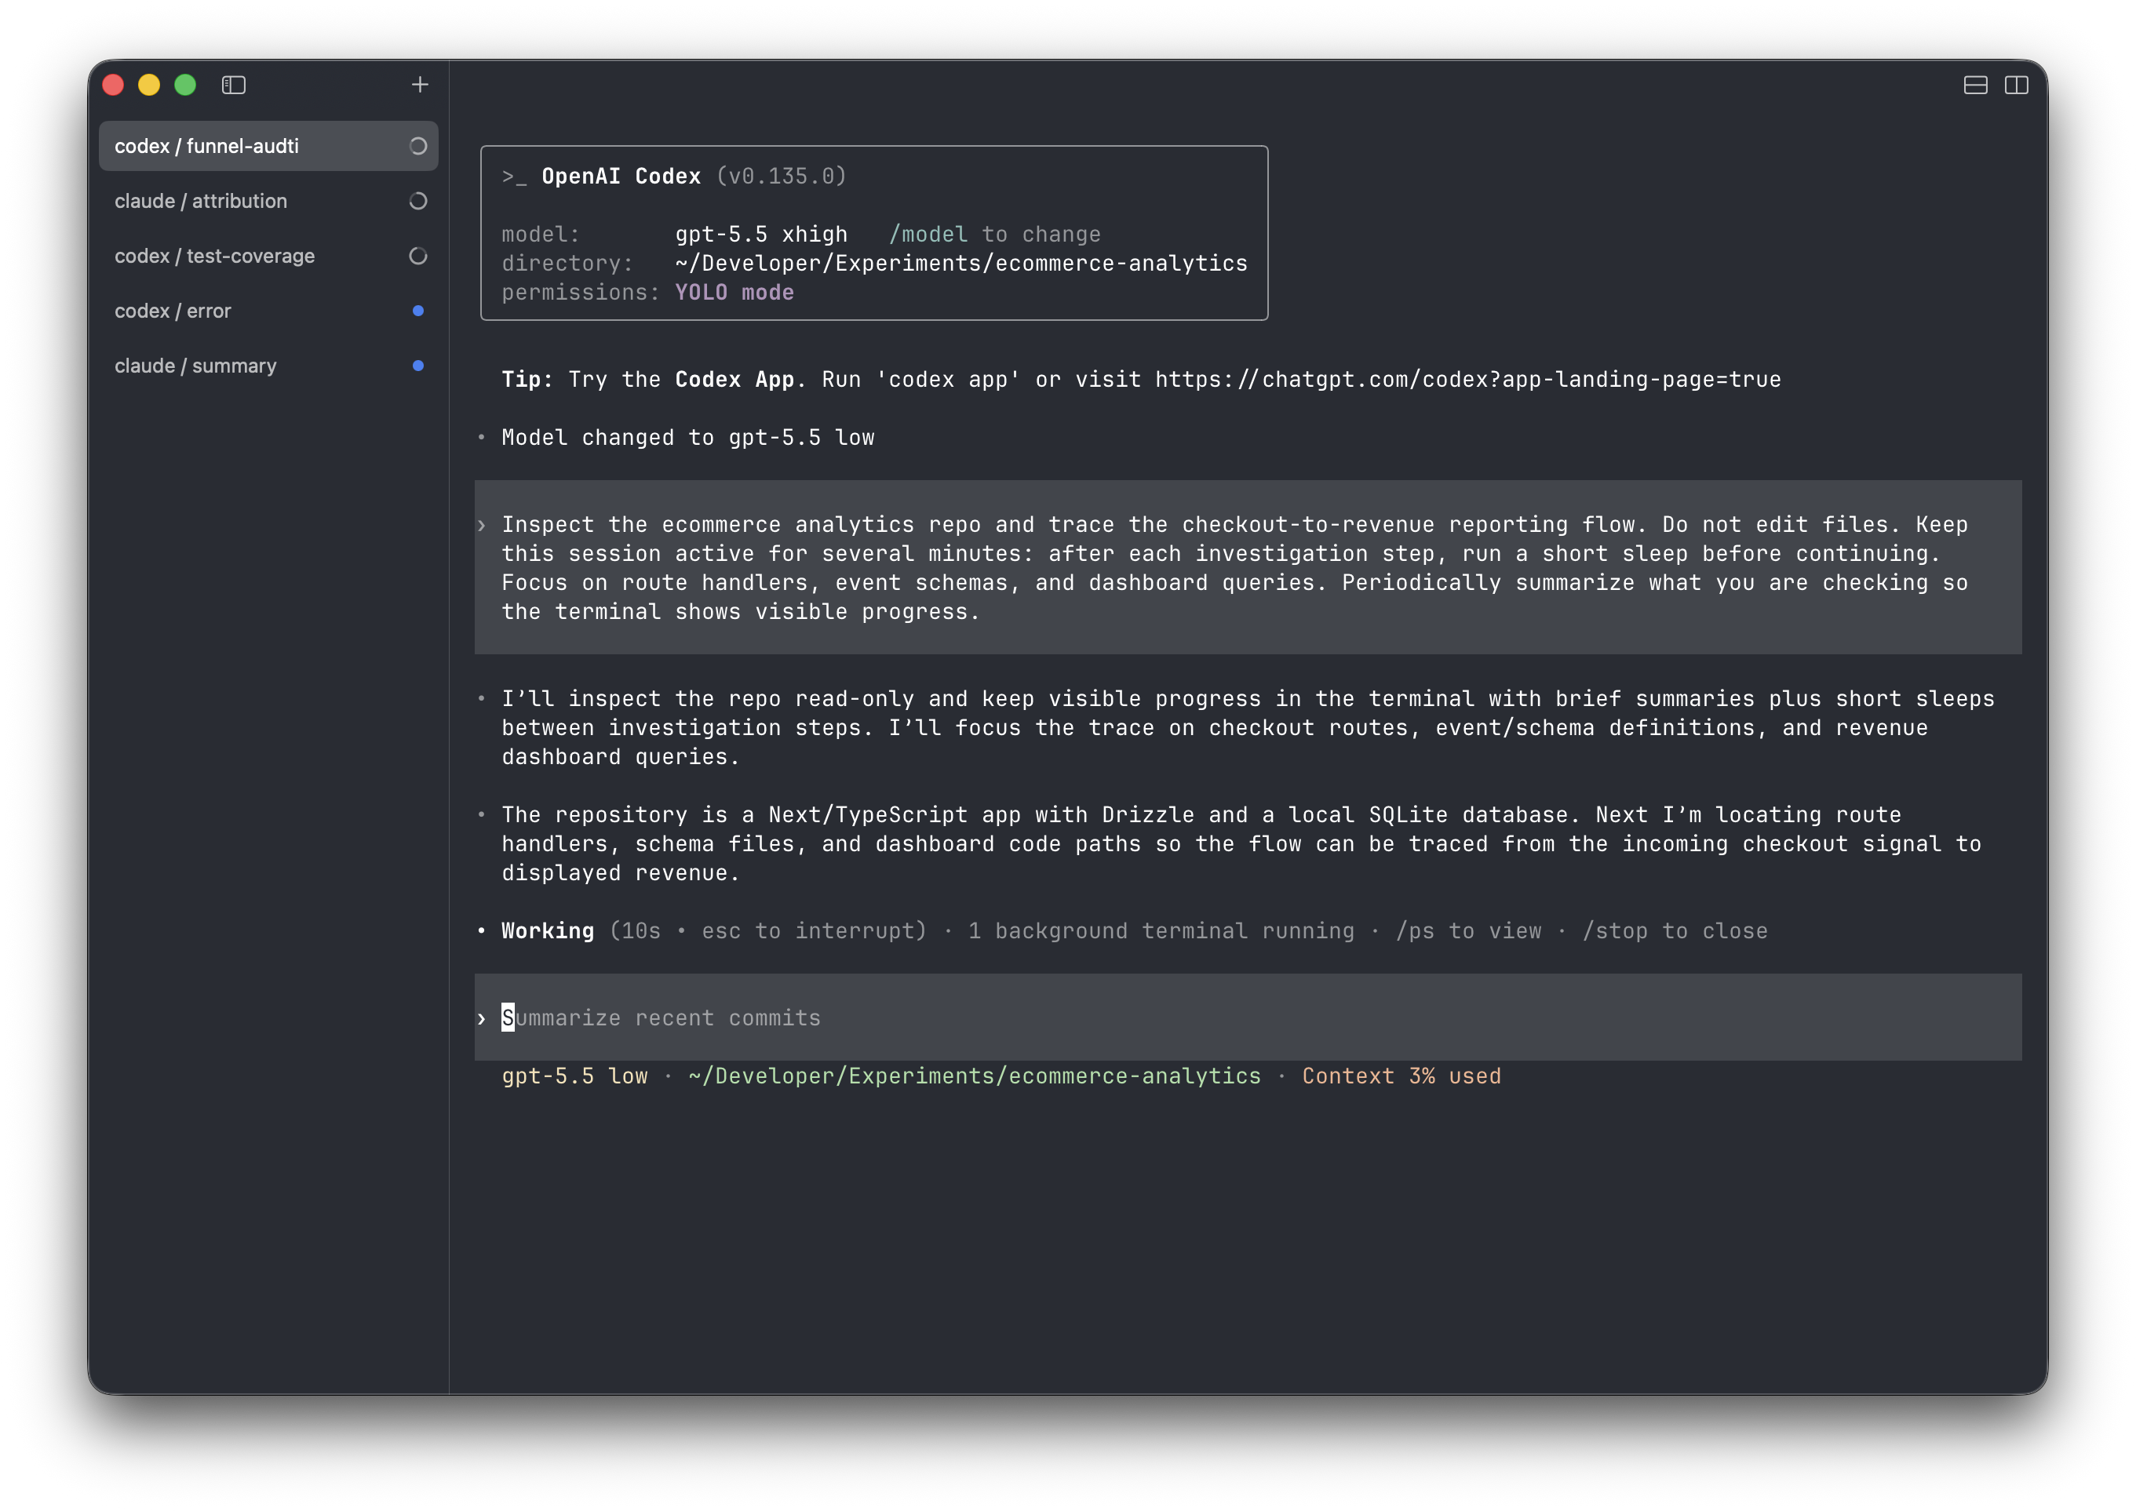Click 'Context 3% used' status text
This screenshot has height=1511, width=2136.
pyautogui.click(x=1401, y=1076)
